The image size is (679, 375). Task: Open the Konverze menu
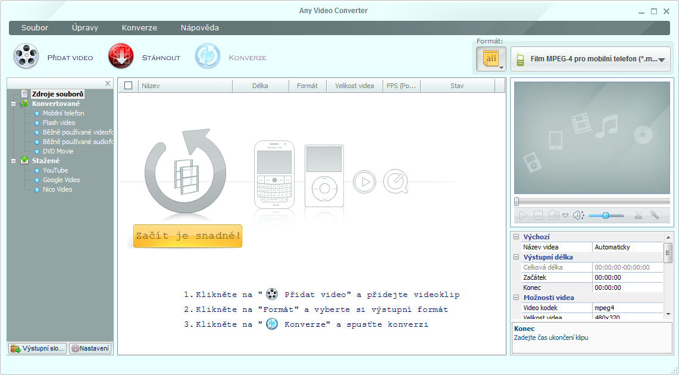139,28
